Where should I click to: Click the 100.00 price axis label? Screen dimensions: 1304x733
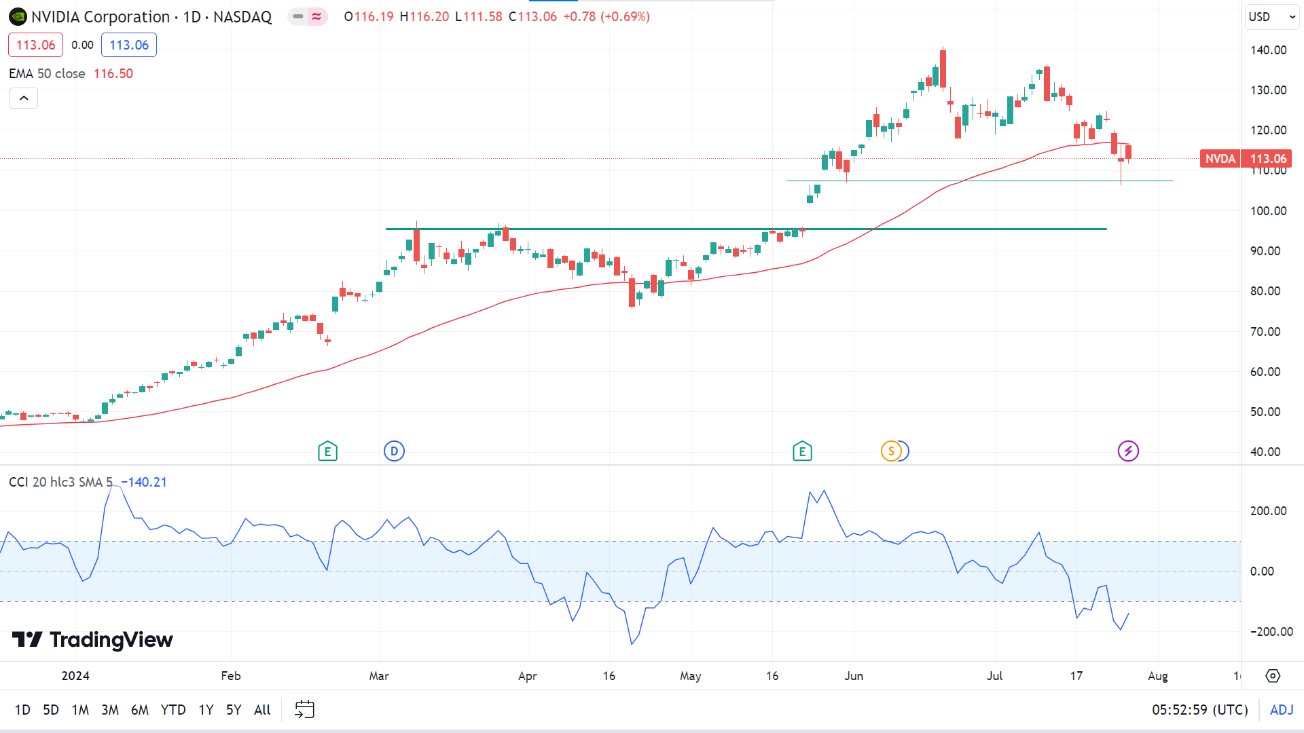coord(1268,211)
